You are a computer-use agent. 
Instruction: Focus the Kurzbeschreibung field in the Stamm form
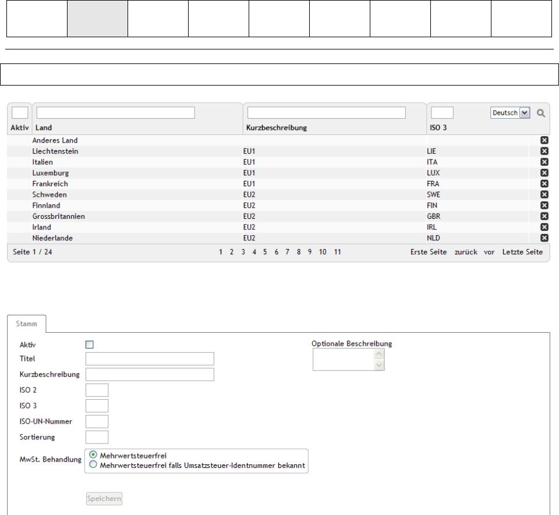pyautogui.click(x=150, y=374)
